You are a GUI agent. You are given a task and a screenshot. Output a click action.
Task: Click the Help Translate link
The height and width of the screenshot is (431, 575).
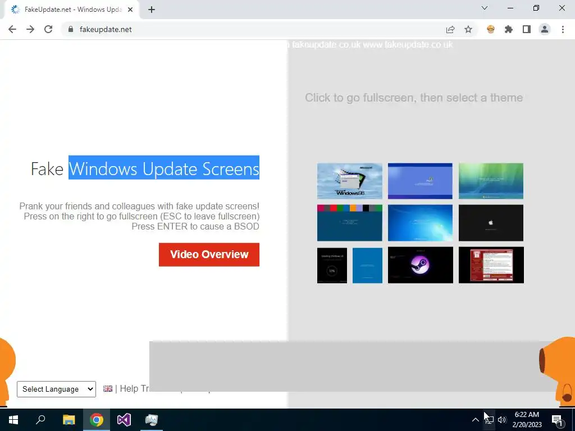point(134,388)
